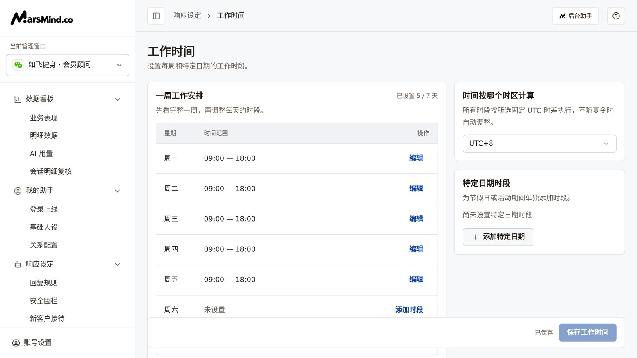Edit 周二 working hours

[x=416, y=189]
